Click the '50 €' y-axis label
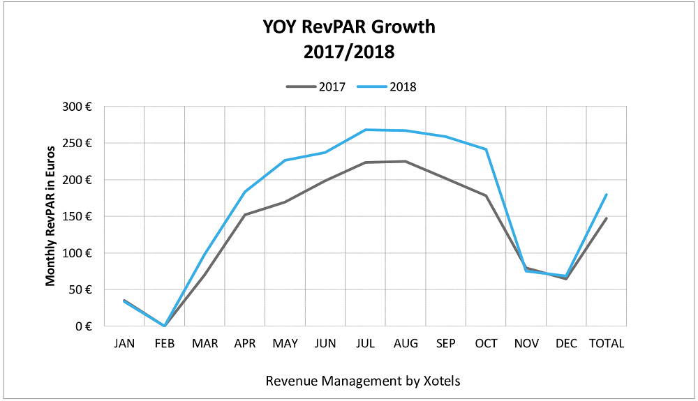This screenshot has height=401, width=698. point(80,290)
